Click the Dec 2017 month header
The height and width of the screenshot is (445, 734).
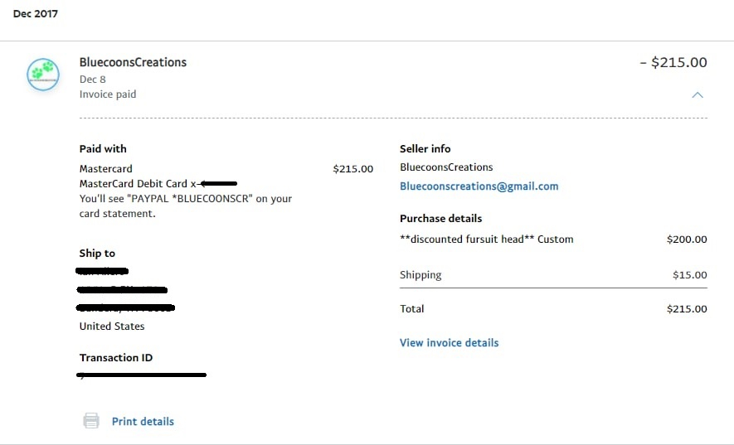[x=36, y=13]
